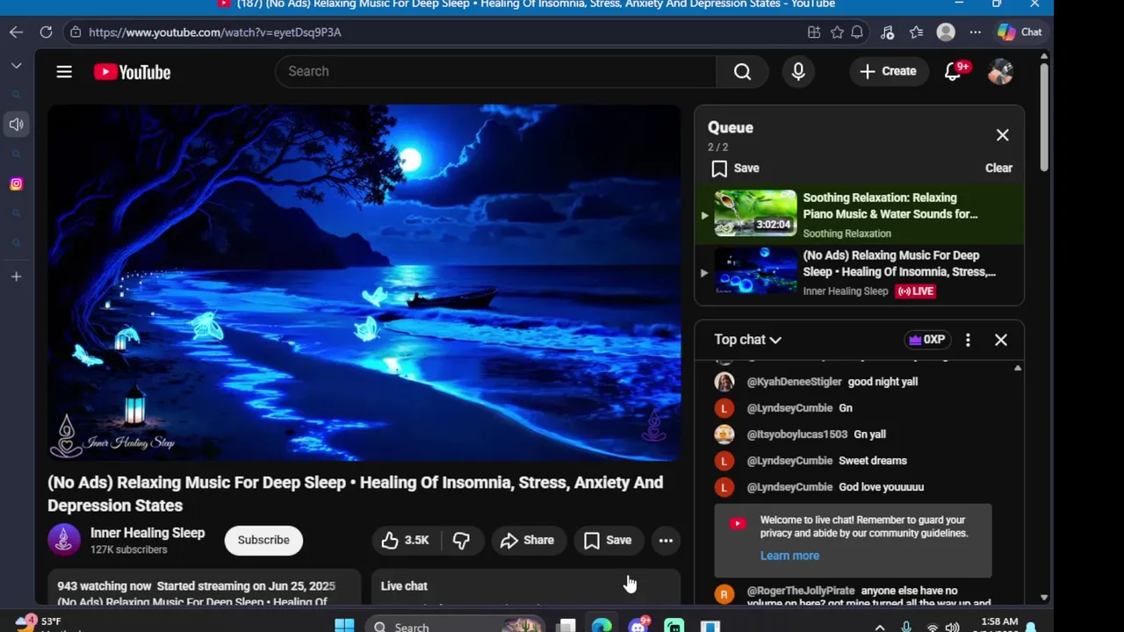Add new tab with sidebar plus

(16, 276)
